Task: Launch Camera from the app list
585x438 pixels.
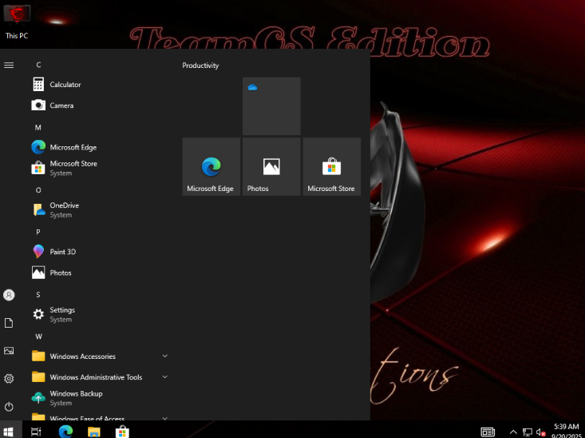Action: 100,106
